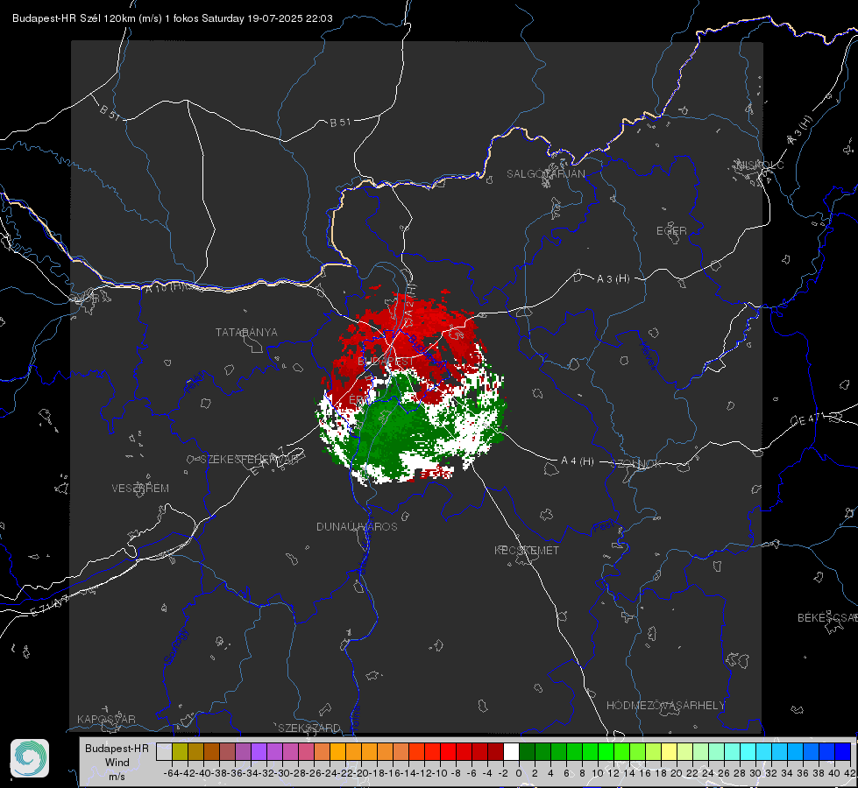Image resolution: width=858 pixels, height=788 pixels.
Task: Click the KECSKEMÉT city label
Action: pos(527,550)
